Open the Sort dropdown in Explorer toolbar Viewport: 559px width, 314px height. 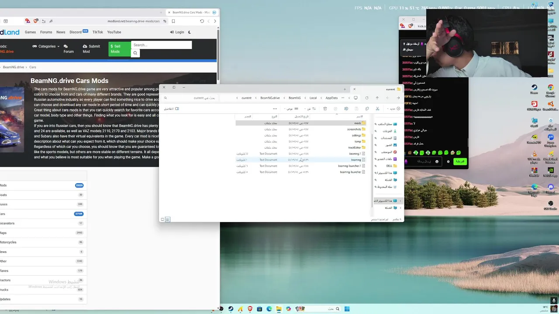click(x=311, y=109)
